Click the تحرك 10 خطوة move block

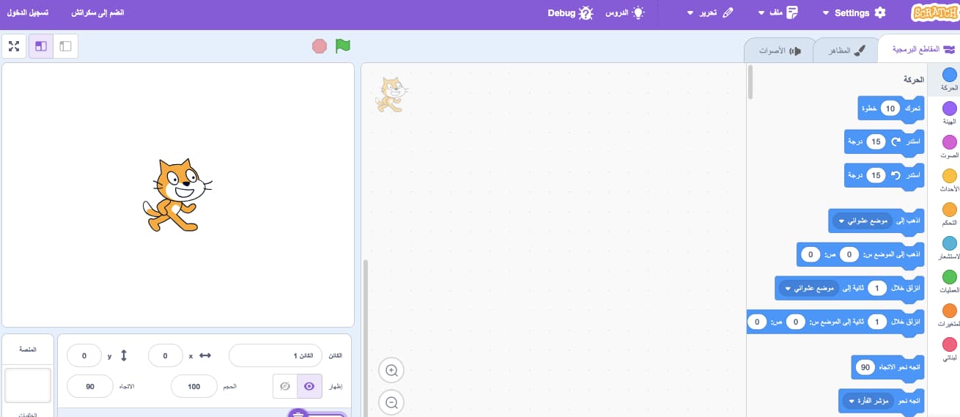point(891,108)
